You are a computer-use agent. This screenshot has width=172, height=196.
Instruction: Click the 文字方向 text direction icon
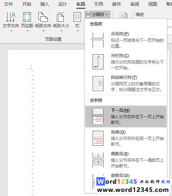(11, 17)
